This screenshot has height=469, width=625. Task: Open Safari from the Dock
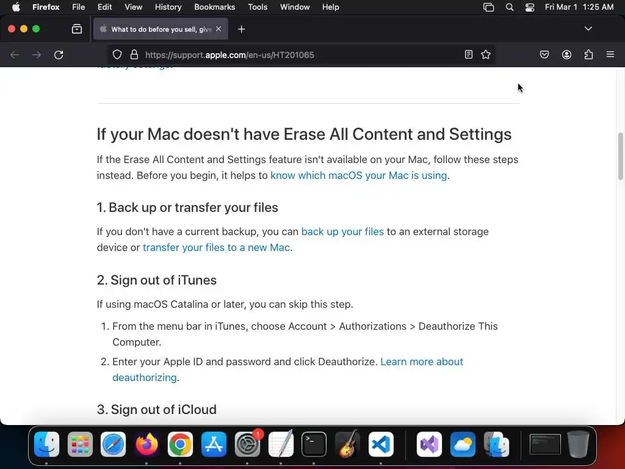[x=113, y=445]
